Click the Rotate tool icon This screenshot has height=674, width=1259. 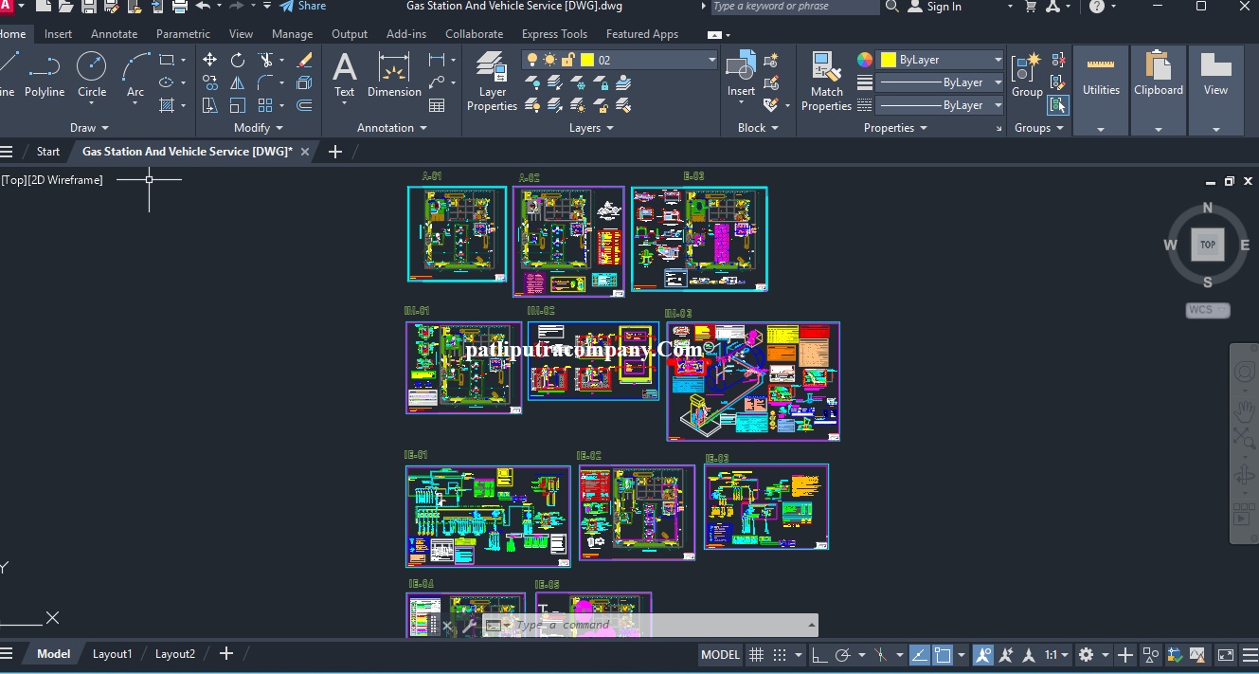[x=237, y=60]
